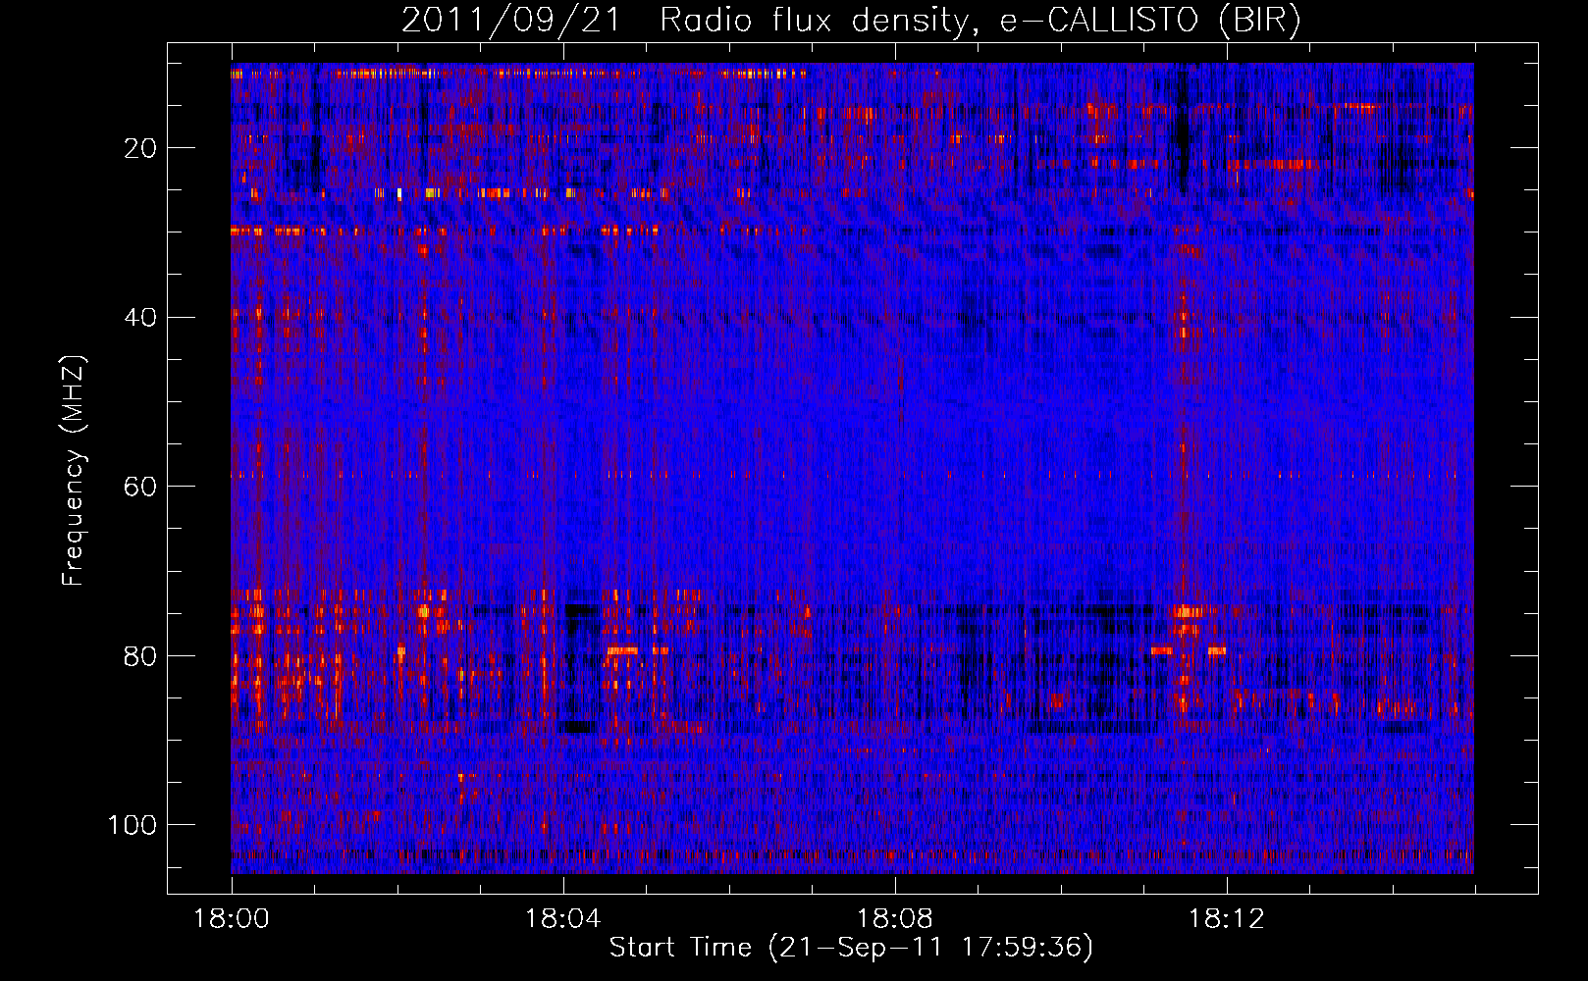The height and width of the screenshot is (981, 1588).
Task: Click the plot title '2011/09/21 Radio flux density, e-CALLISTO (BIR)'
Action: (x=851, y=20)
